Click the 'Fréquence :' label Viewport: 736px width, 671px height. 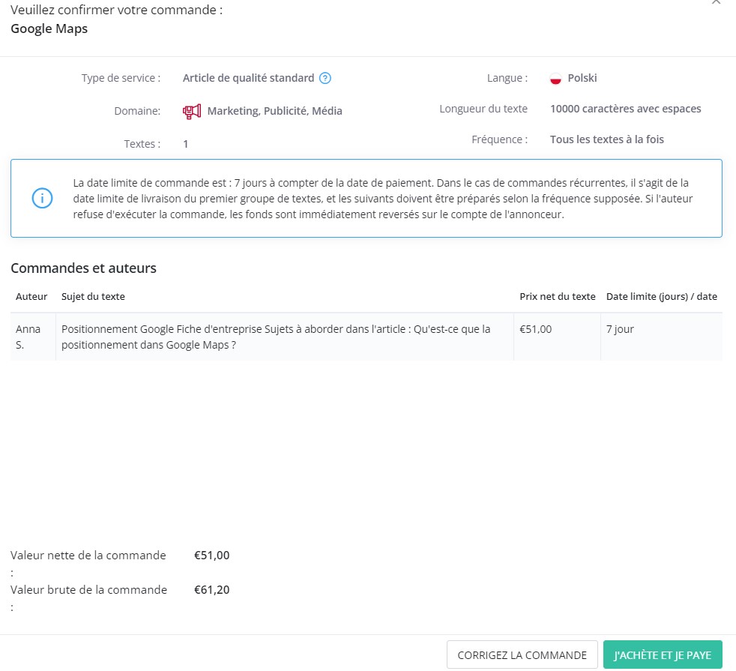499,139
